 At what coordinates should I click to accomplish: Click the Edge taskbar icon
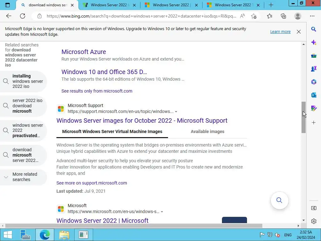tap(45, 235)
